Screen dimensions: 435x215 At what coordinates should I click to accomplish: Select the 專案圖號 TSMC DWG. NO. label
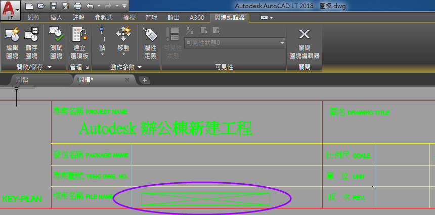91,176
